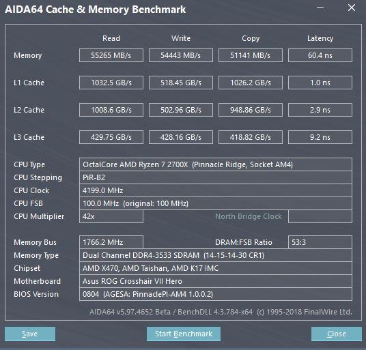366x350 pixels.
Task: Click the AIDA64 version footer text
Action: coord(221,312)
